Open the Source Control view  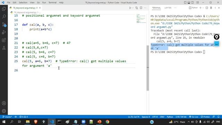click(4, 25)
